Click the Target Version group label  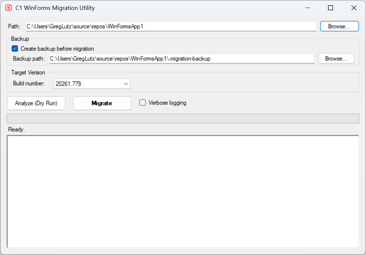click(28, 73)
